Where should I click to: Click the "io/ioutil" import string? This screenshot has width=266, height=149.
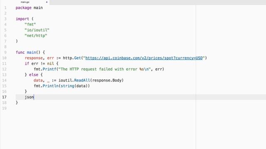point(37,30)
